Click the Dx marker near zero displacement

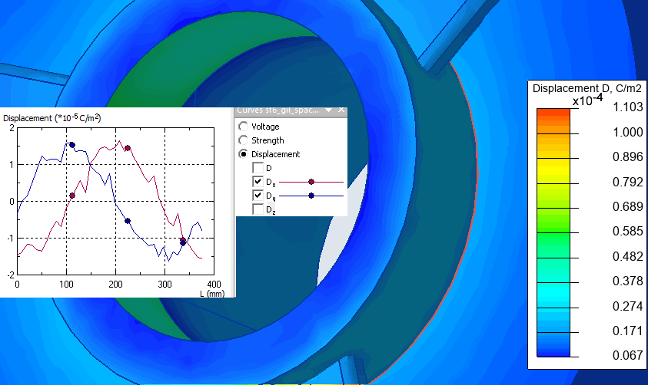(x=72, y=196)
